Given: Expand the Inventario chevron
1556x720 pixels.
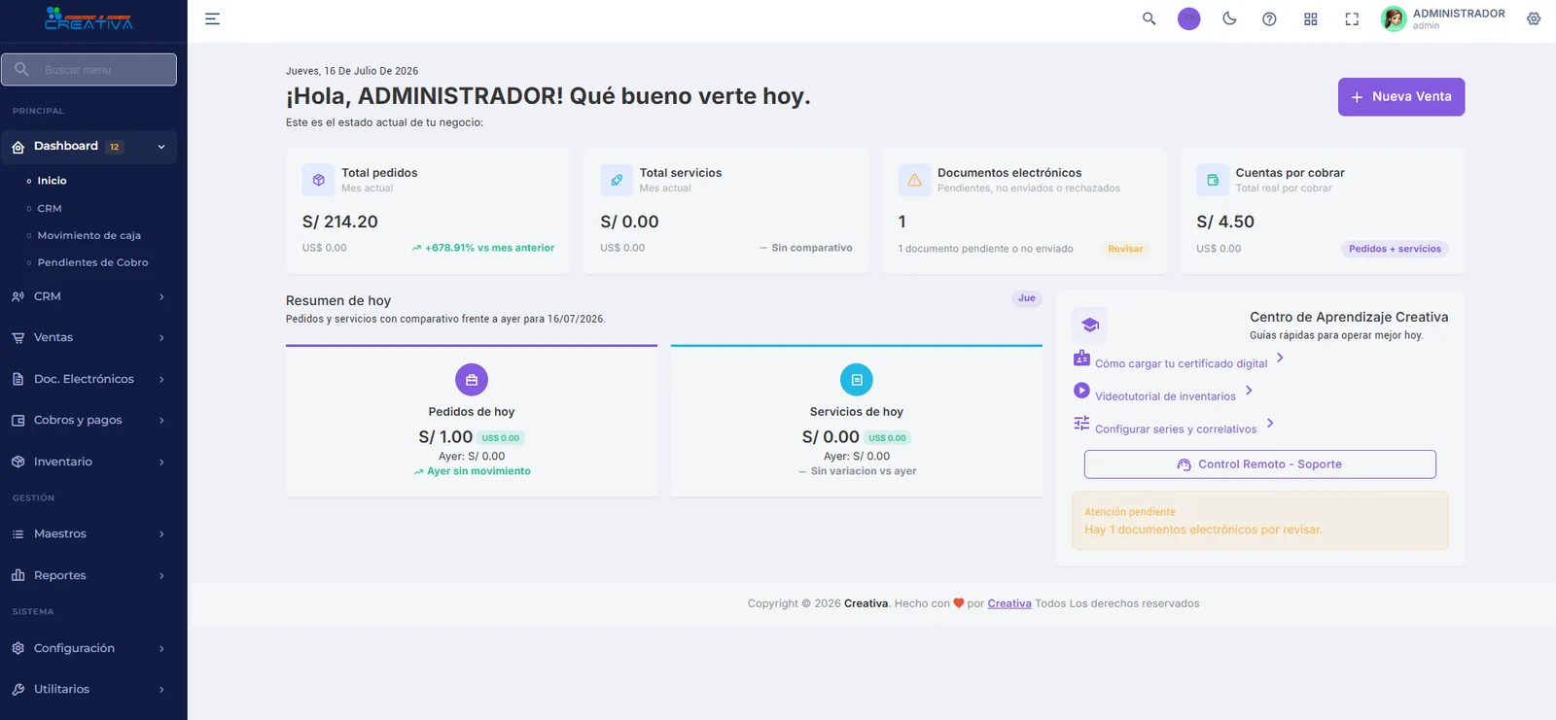Looking at the screenshot, I should point(161,462).
